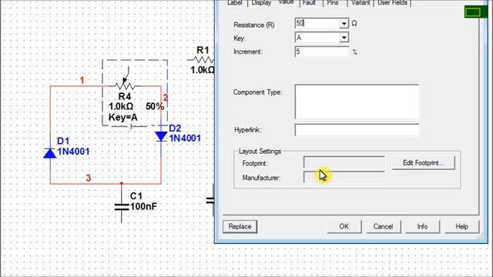
Task: Click the R1 1.0kΩ value label
Action: pos(203,70)
